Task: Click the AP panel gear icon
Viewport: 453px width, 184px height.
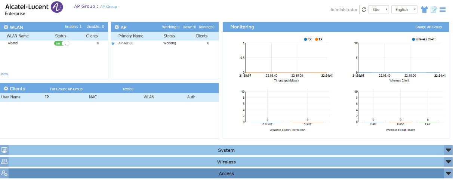Action: coord(117,27)
